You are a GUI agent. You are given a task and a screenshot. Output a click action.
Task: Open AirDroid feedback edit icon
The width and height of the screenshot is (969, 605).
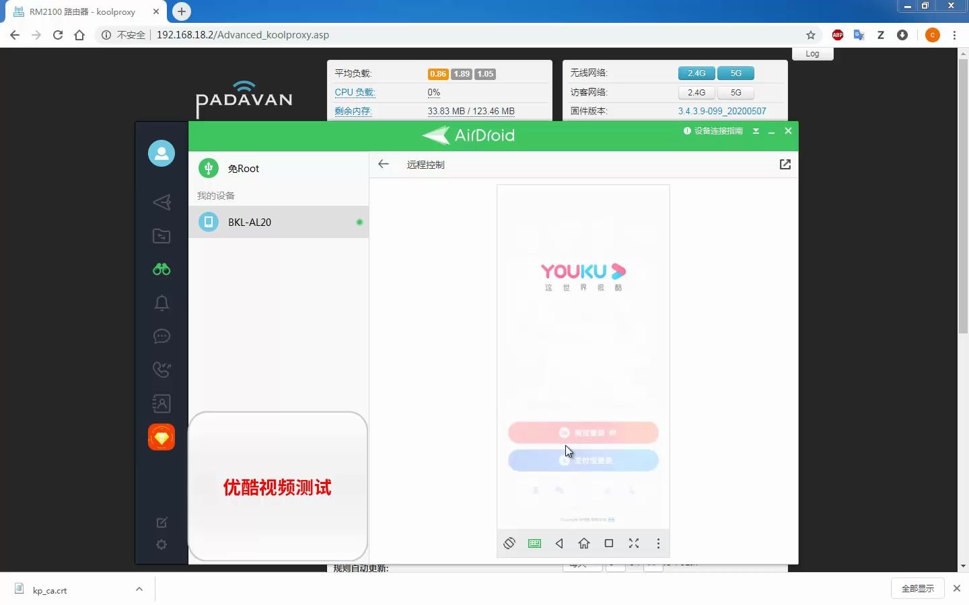(161, 522)
